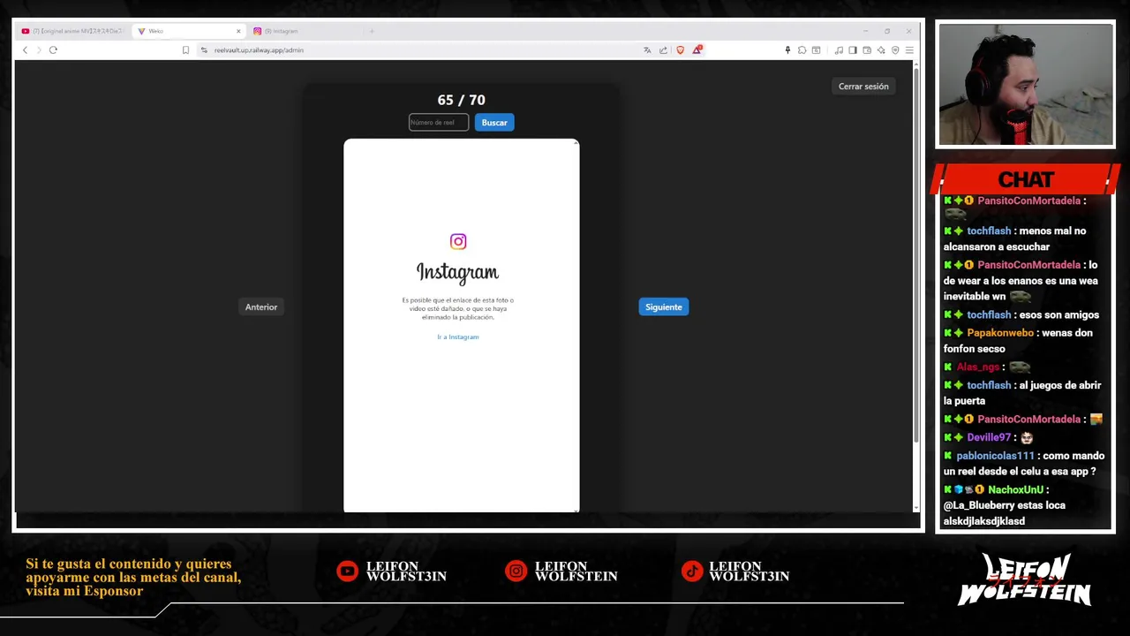Image resolution: width=1130 pixels, height=636 pixels.
Task: Click chat user PansitoConMortadela's first message
Action: (x=1014, y=208)
